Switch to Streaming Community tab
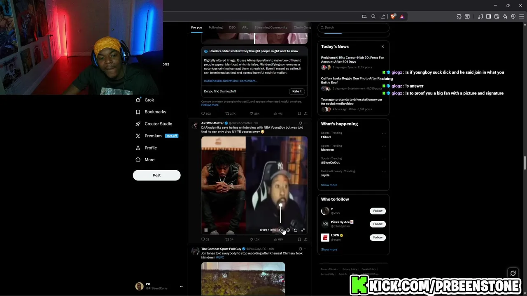Image resolution: width=527 pixels, height=296 pixels. click(x=271, y=28)
